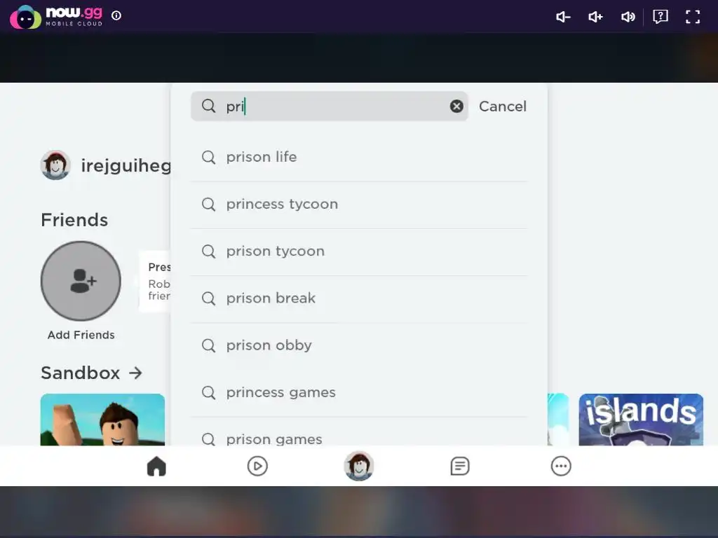Open the Avatar tab in bottom navigation
Screen dimensions: 718x538
pyautogui.click(x=359, y=466)
